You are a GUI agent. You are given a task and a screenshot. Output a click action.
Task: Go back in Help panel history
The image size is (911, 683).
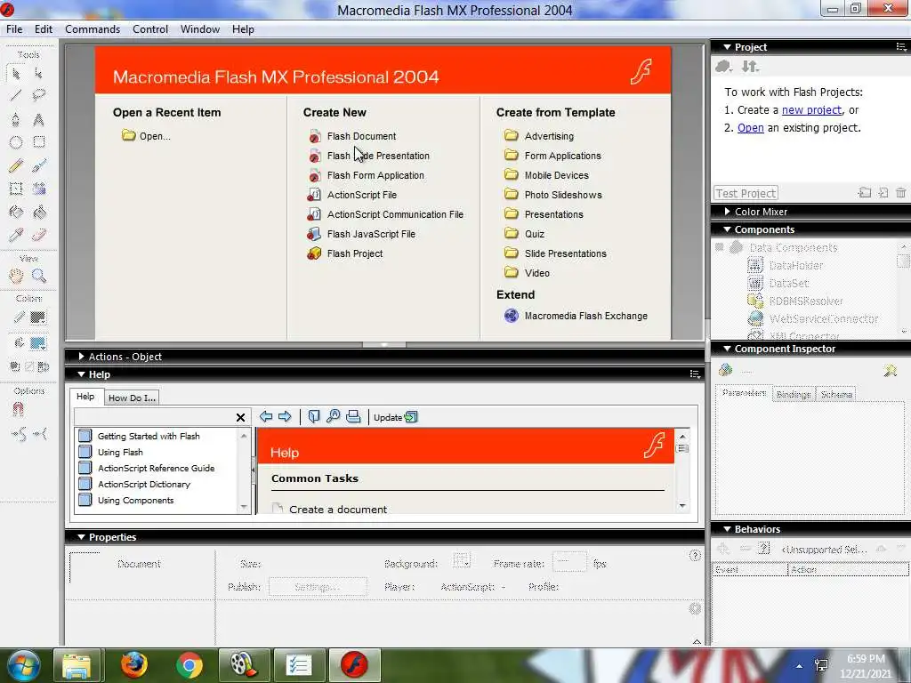coord(266,416)
